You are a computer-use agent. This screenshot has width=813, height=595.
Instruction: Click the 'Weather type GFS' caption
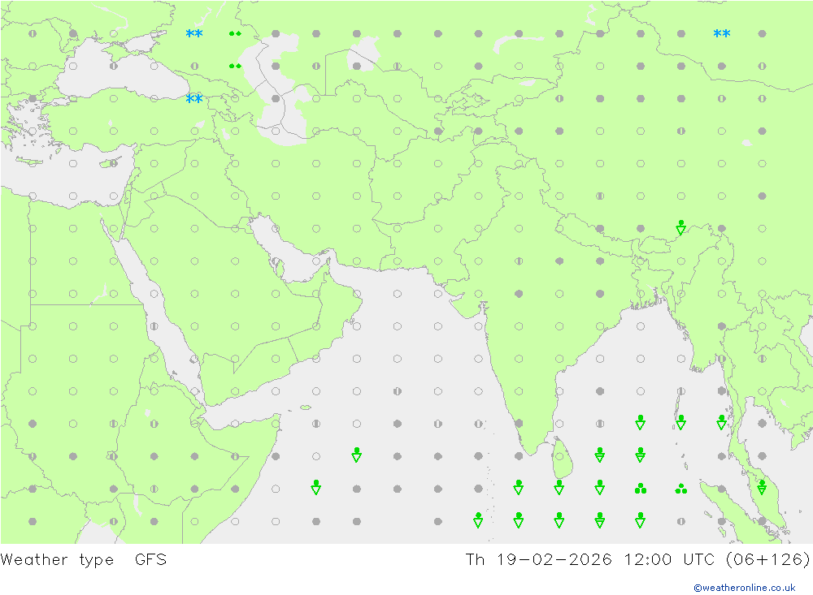click(84, 560)
